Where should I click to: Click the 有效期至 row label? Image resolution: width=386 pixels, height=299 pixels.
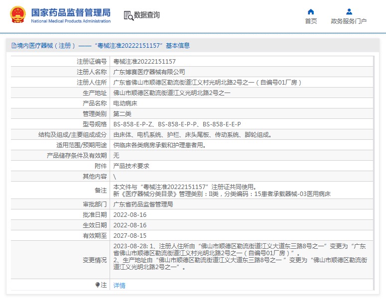pyautogui.click(x=95, y=235)
